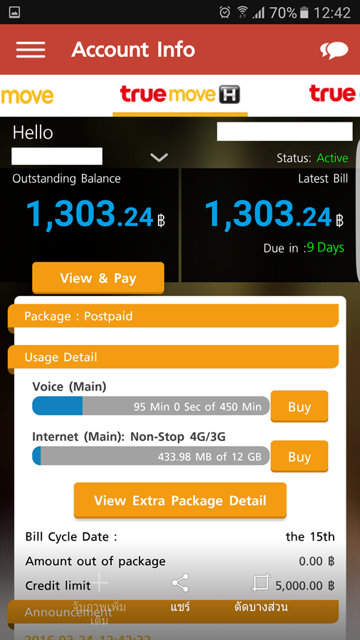This screenshot has width=360, height=640.
Task: Buy more Internet (Main) data
Action: point(300,457)
